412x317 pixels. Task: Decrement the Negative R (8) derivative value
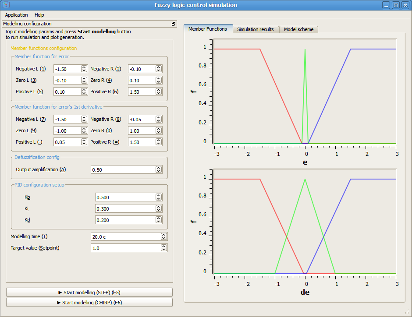click(x=158, y=120)
